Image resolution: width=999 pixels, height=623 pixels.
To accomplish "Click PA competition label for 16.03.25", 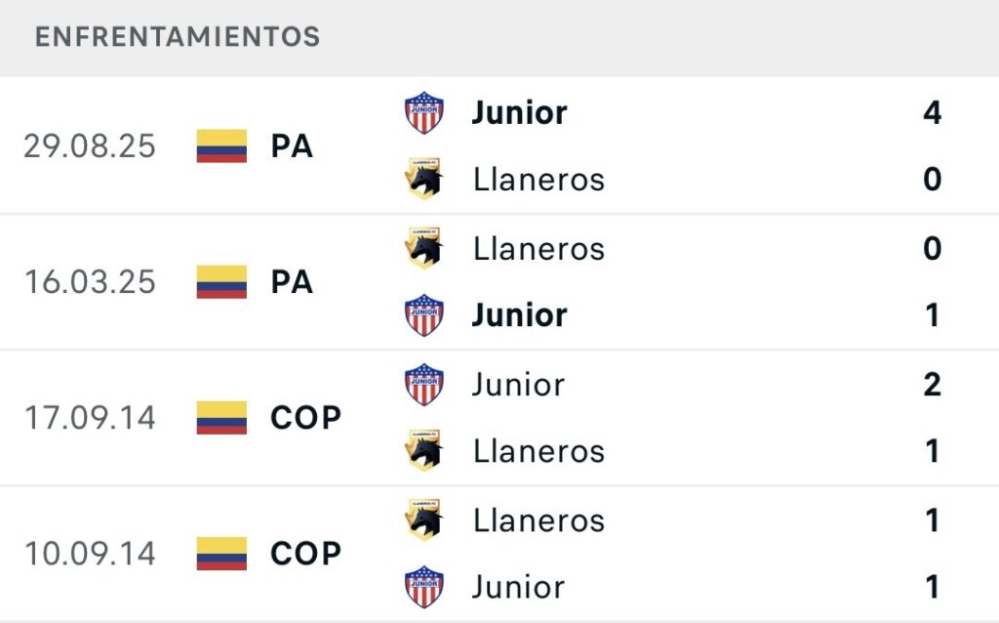I will pyautogui.click(x=292, y=282).
